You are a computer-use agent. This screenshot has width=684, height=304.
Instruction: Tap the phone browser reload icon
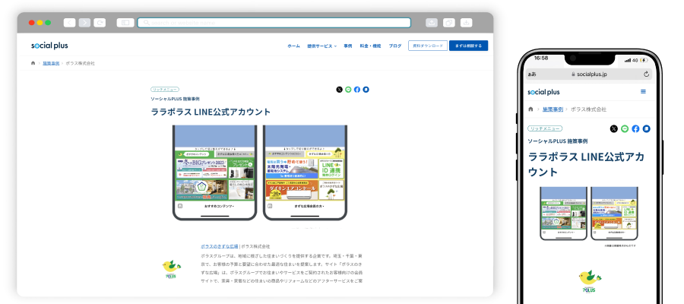coord(647,74)
